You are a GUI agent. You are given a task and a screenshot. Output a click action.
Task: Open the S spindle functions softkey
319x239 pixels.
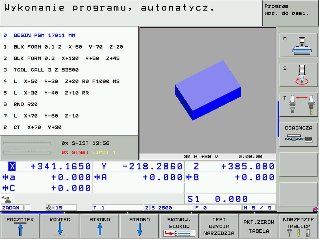298,75
